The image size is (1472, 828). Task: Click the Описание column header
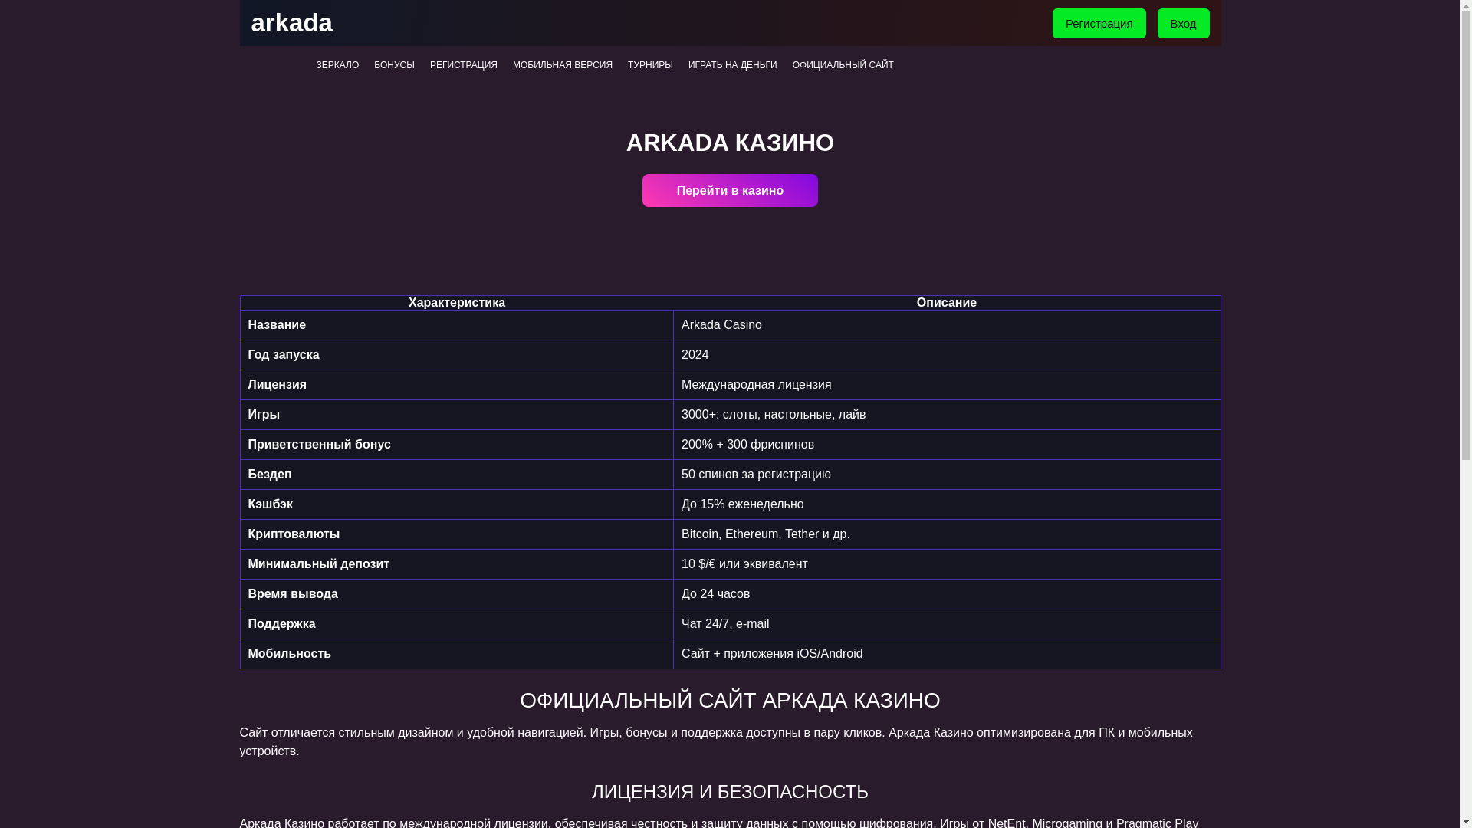[946, 303]
